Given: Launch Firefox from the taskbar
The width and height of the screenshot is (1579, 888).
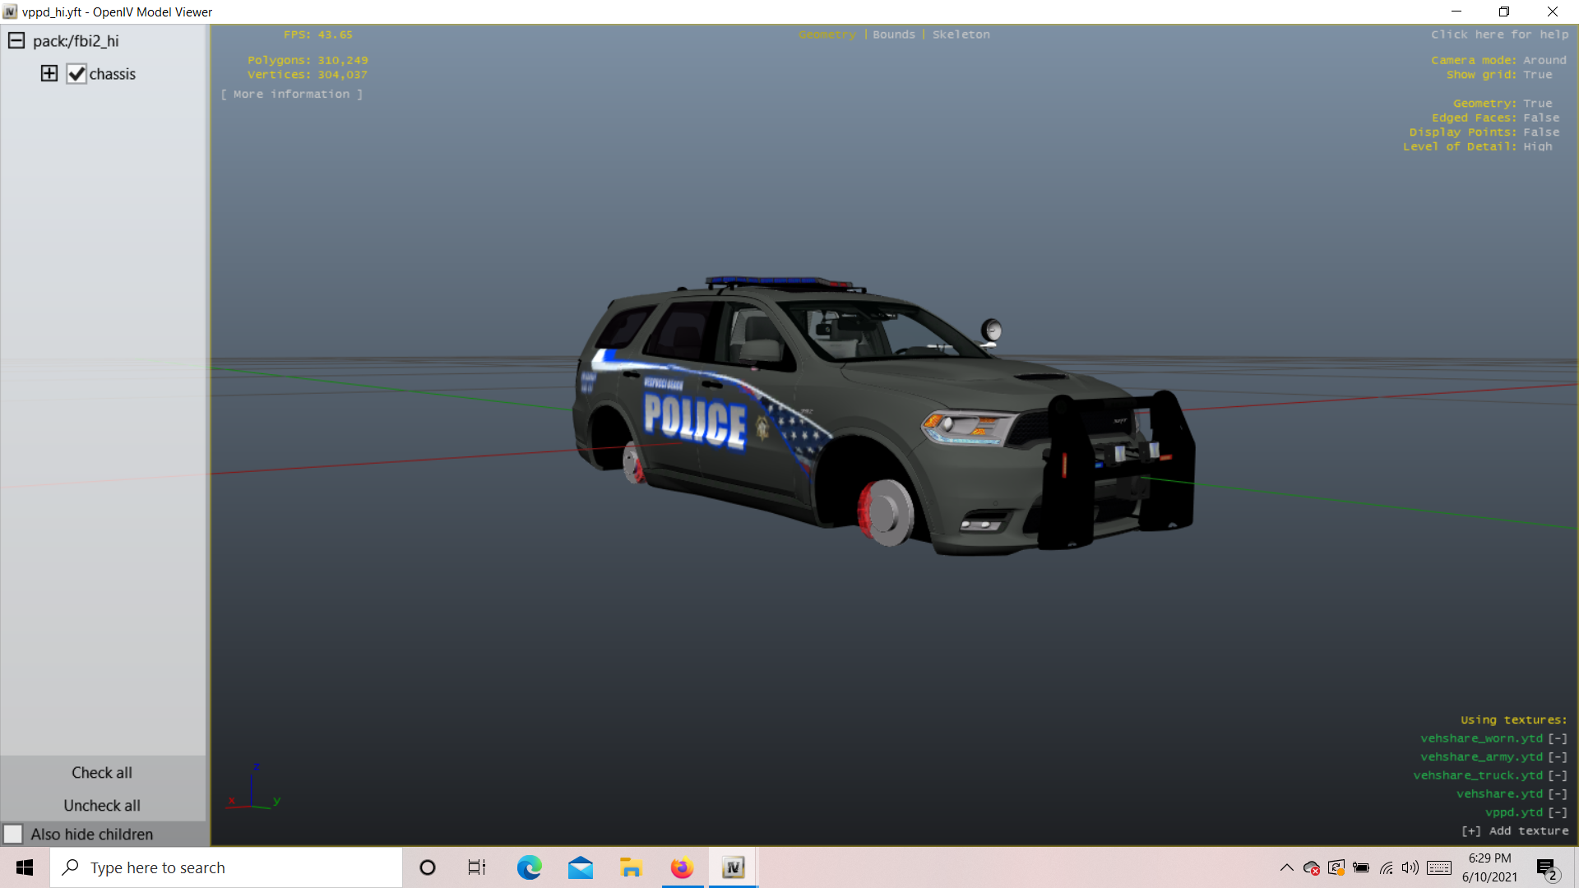Looking at the screenshot, I should click(x=682, y=867).
